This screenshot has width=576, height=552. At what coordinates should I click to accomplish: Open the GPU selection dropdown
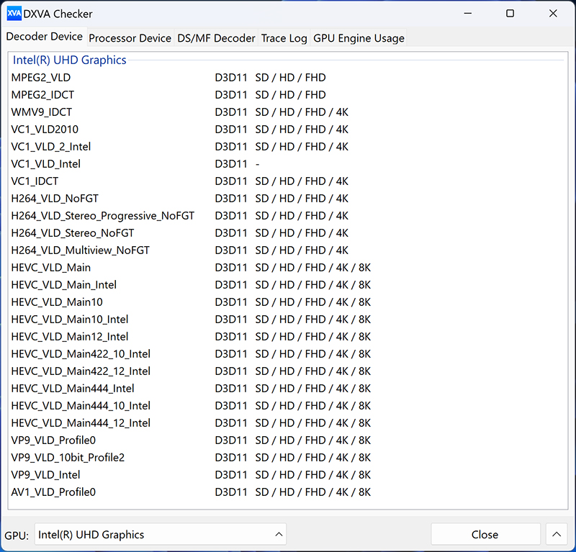tap(161, 535)
